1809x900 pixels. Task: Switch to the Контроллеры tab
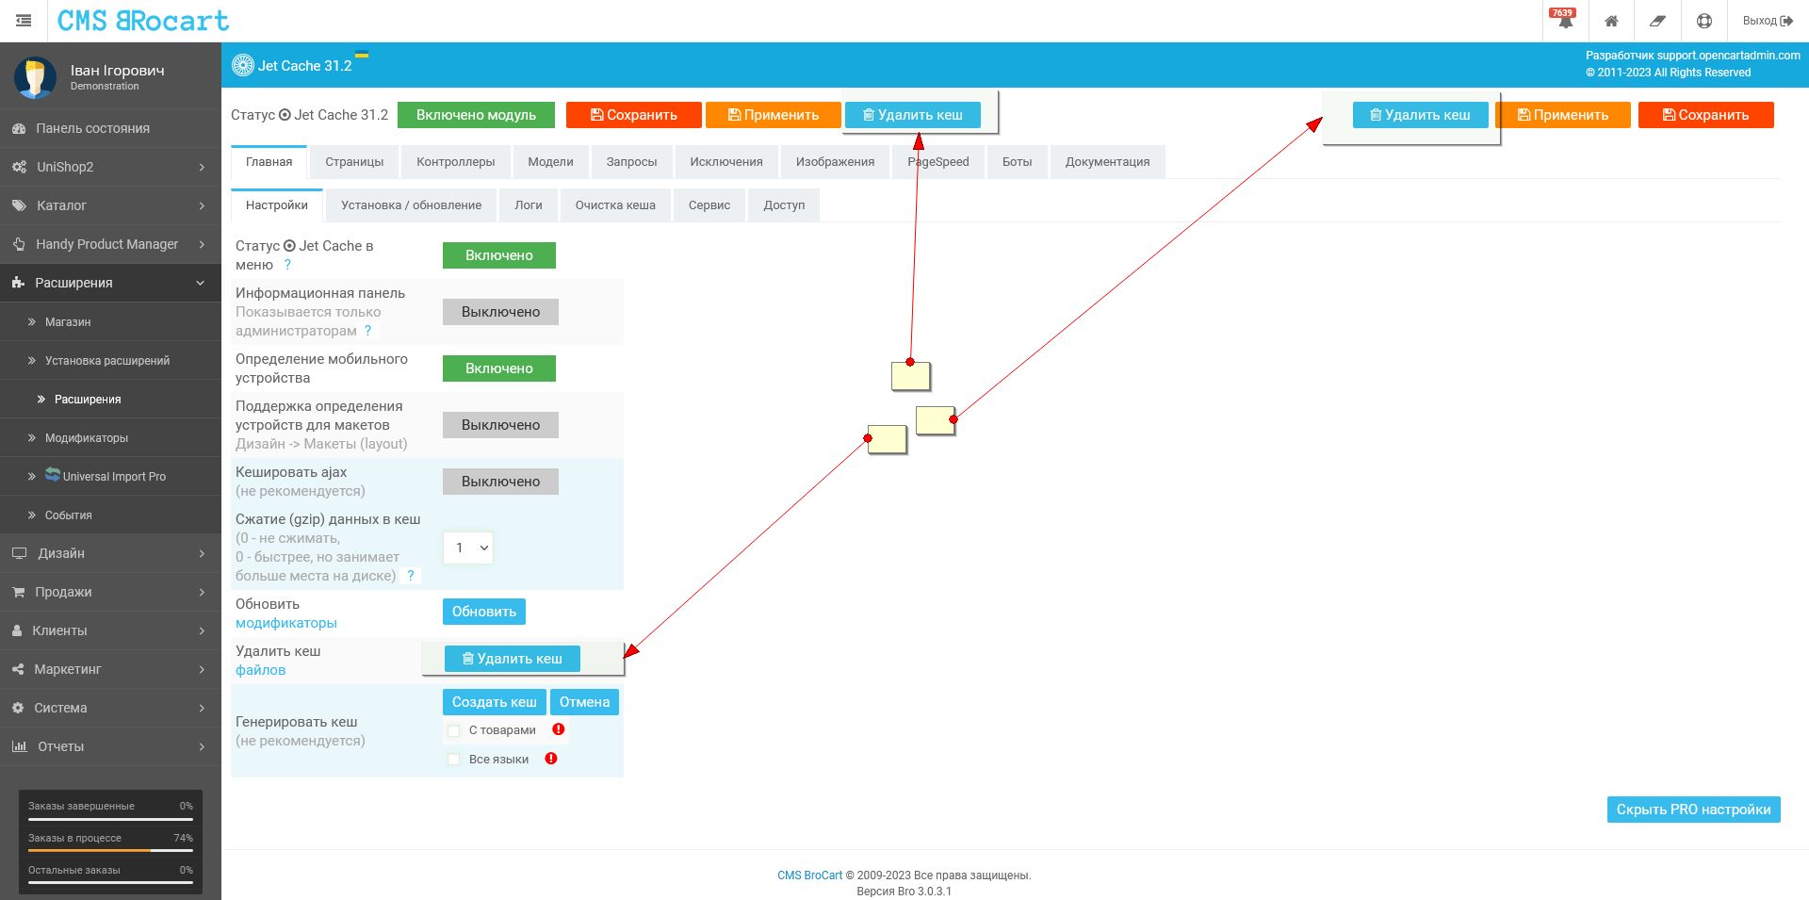point(456,162)
